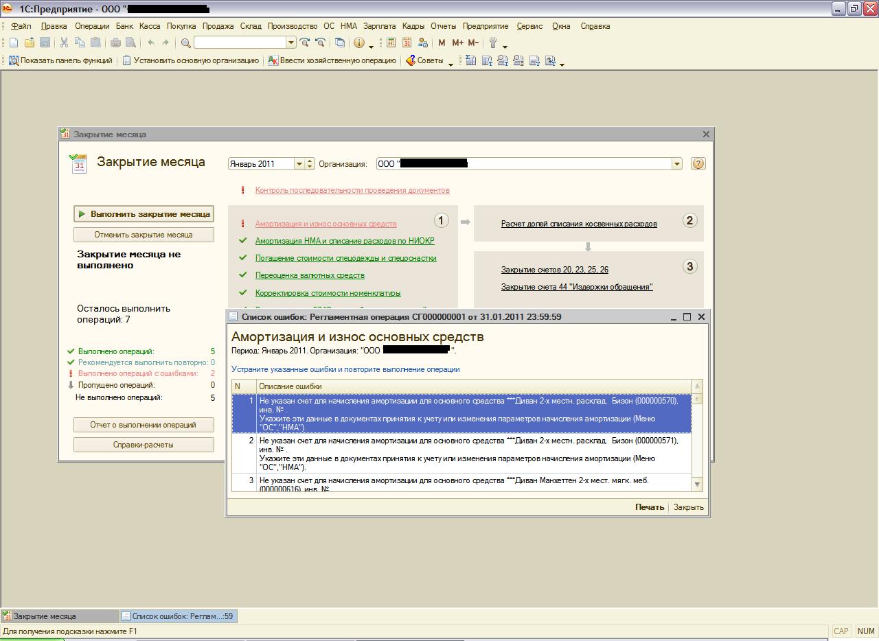The width and height of the screenshot is (879, 641).
Task: Click the M+ memory button
Action: [457, 43]
